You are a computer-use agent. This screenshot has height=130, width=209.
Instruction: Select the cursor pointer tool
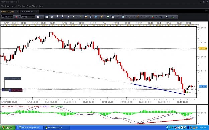point(68,17)
